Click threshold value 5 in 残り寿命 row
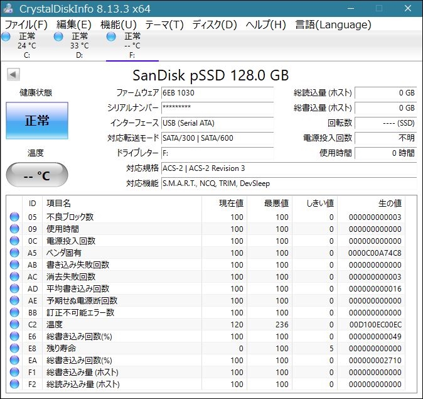Viewport: 423px width, 399px height. pos(331,349)
